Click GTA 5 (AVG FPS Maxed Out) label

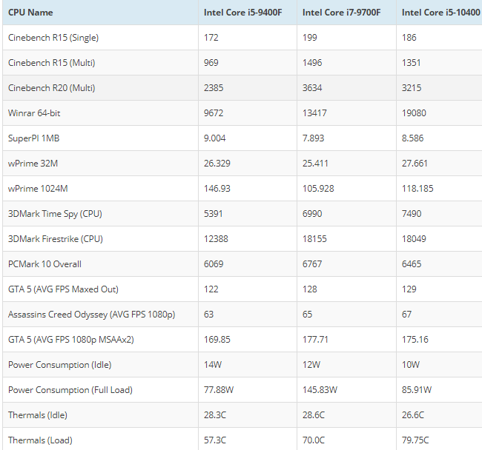(x=63, y=289)
